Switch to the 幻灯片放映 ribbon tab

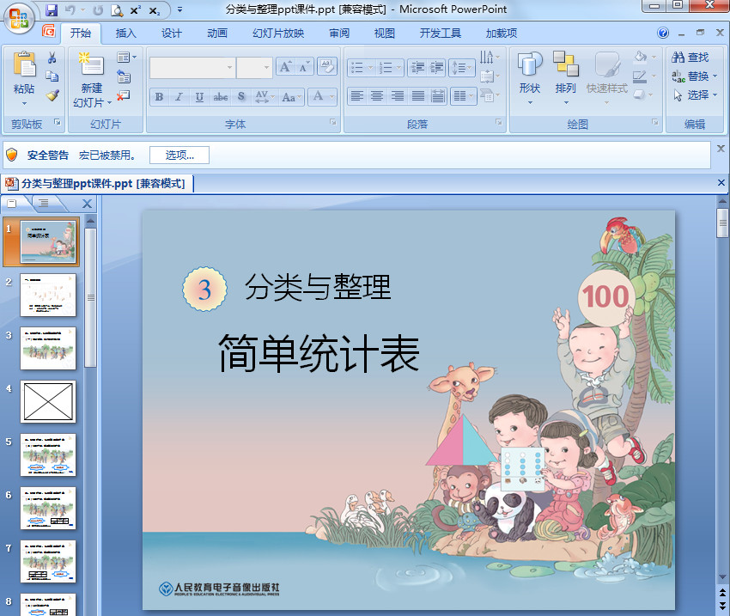(278, 33)
